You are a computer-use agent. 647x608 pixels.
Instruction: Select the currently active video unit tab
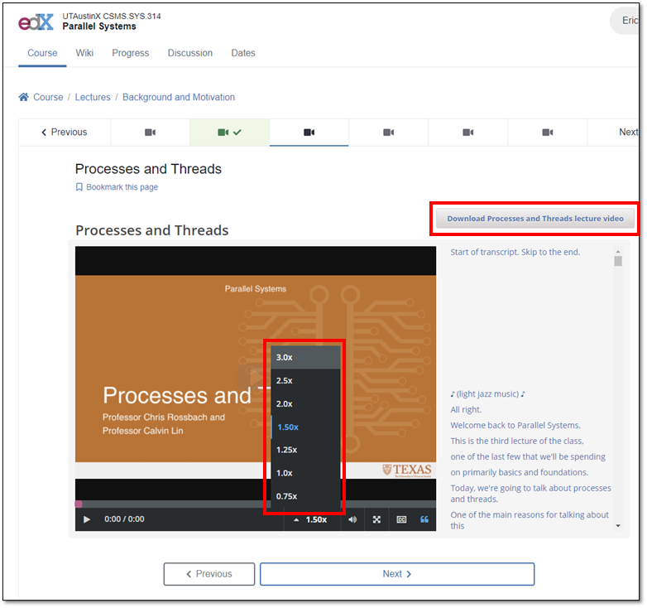click(x=309, y=133)
